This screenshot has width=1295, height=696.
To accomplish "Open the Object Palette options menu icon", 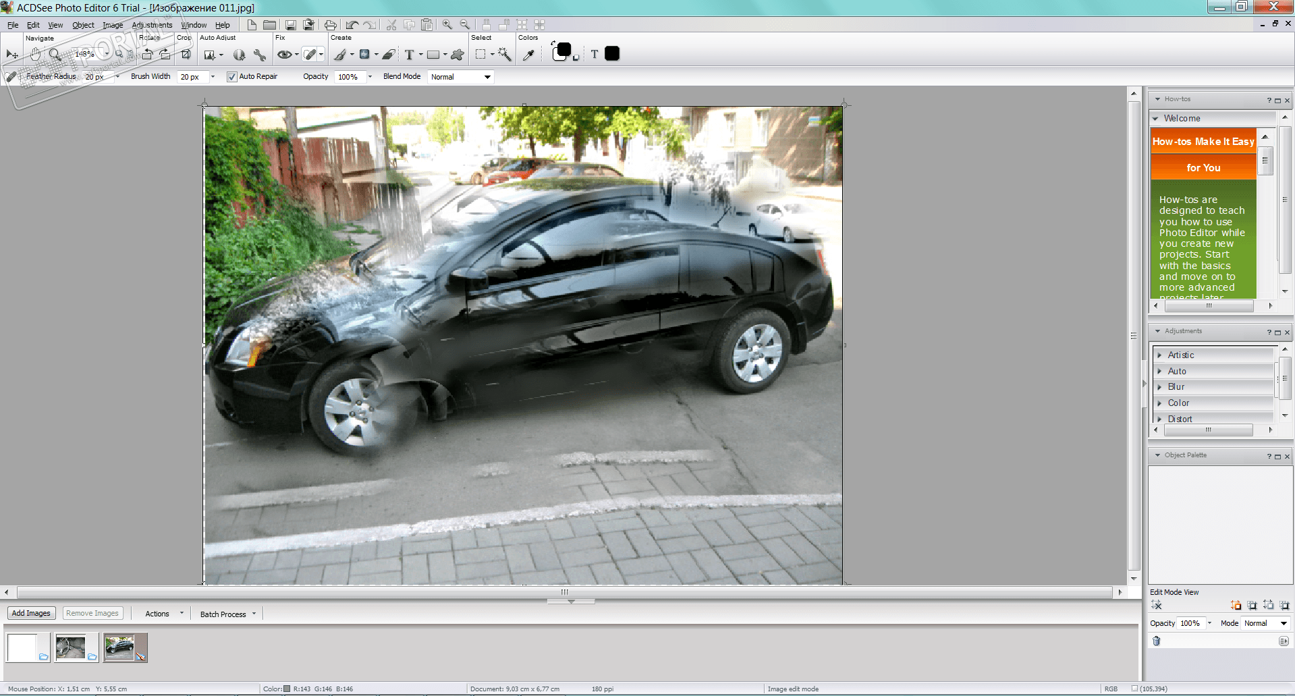I will pos(1284,641).
